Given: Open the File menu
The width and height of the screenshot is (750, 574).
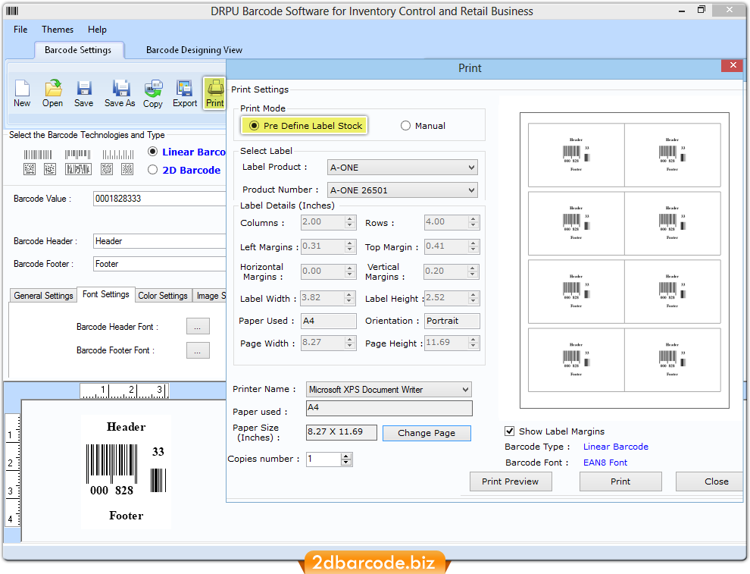Looking at the screenshot, I should pos(20,30).
